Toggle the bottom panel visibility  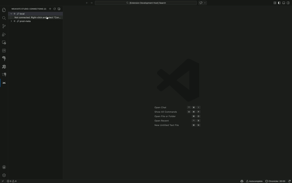coord(284,3)
